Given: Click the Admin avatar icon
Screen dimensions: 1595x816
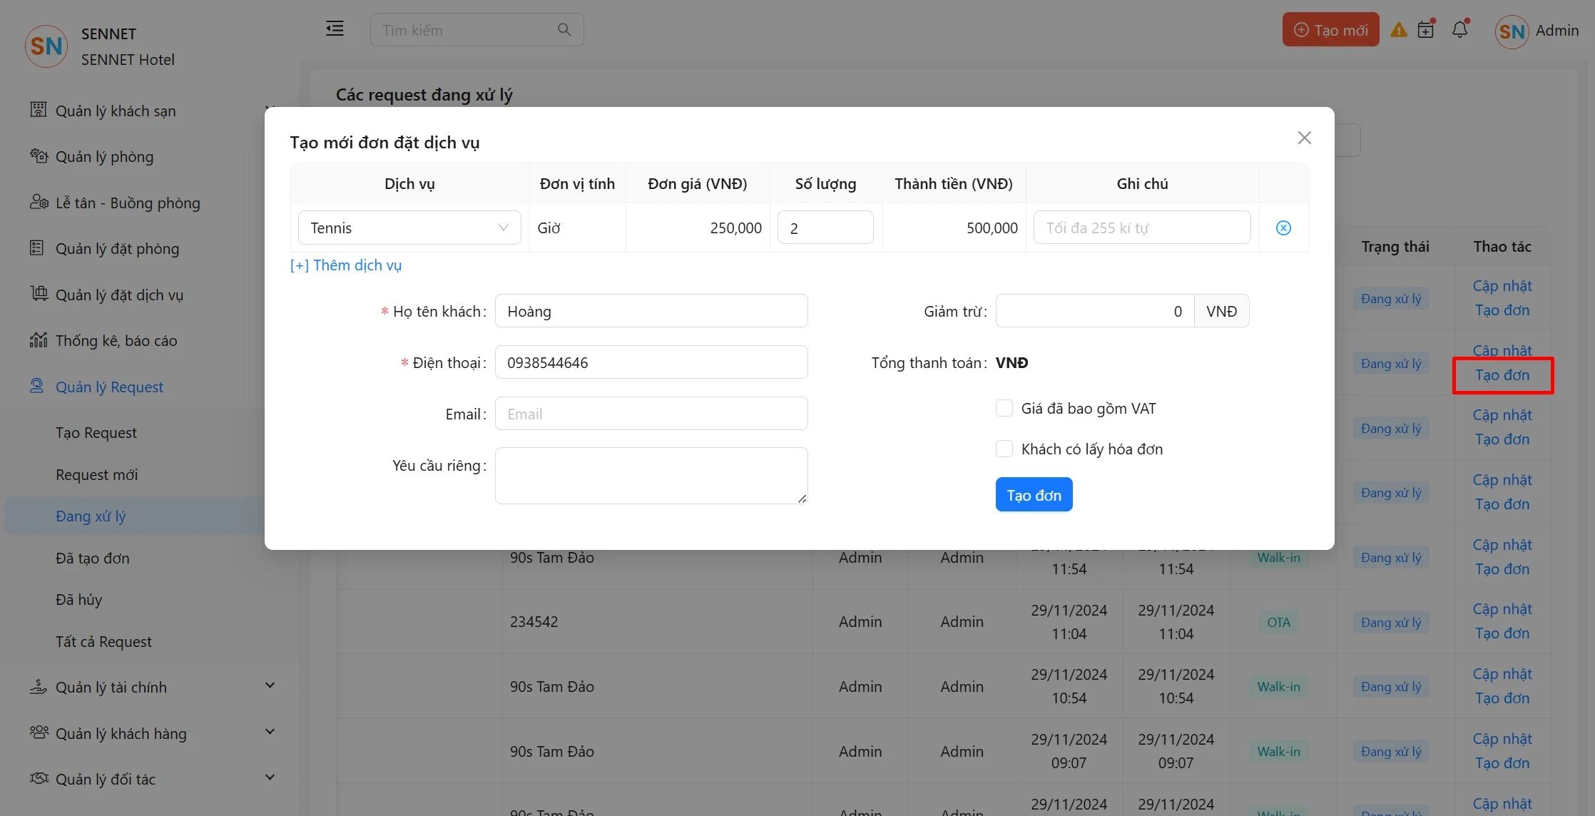Looking at the screenshot, I should point(1512,31).
